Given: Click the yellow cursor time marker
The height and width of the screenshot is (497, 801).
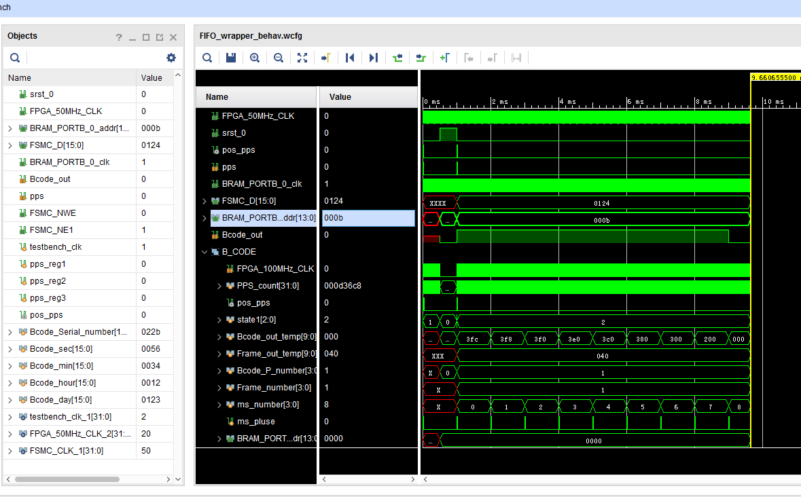Looking at the screenshot, I should click(x=773, y=78).
